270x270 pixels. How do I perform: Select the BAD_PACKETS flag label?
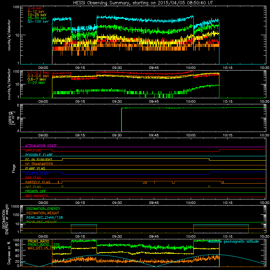point(37,196)
